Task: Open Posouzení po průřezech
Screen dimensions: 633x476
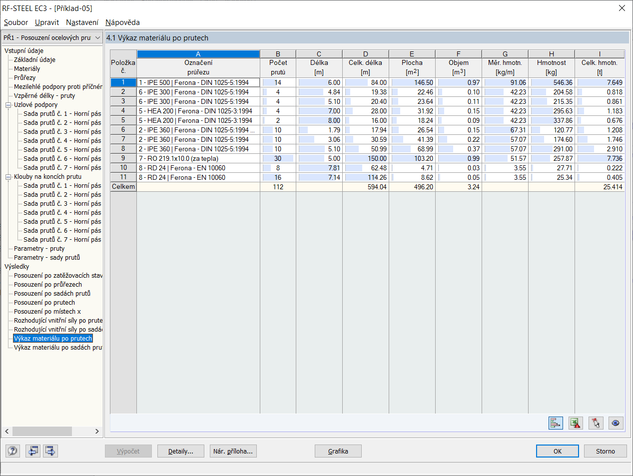Action: 48,285
